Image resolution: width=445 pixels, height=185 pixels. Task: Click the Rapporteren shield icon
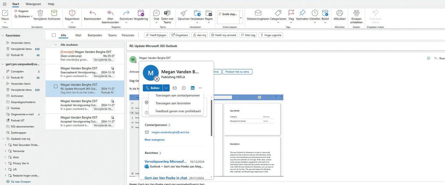pos(72,13)
